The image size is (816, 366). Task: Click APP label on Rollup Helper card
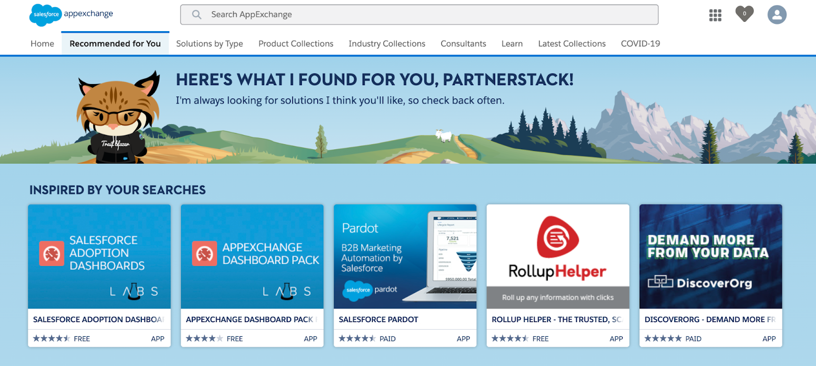[616, 338]
